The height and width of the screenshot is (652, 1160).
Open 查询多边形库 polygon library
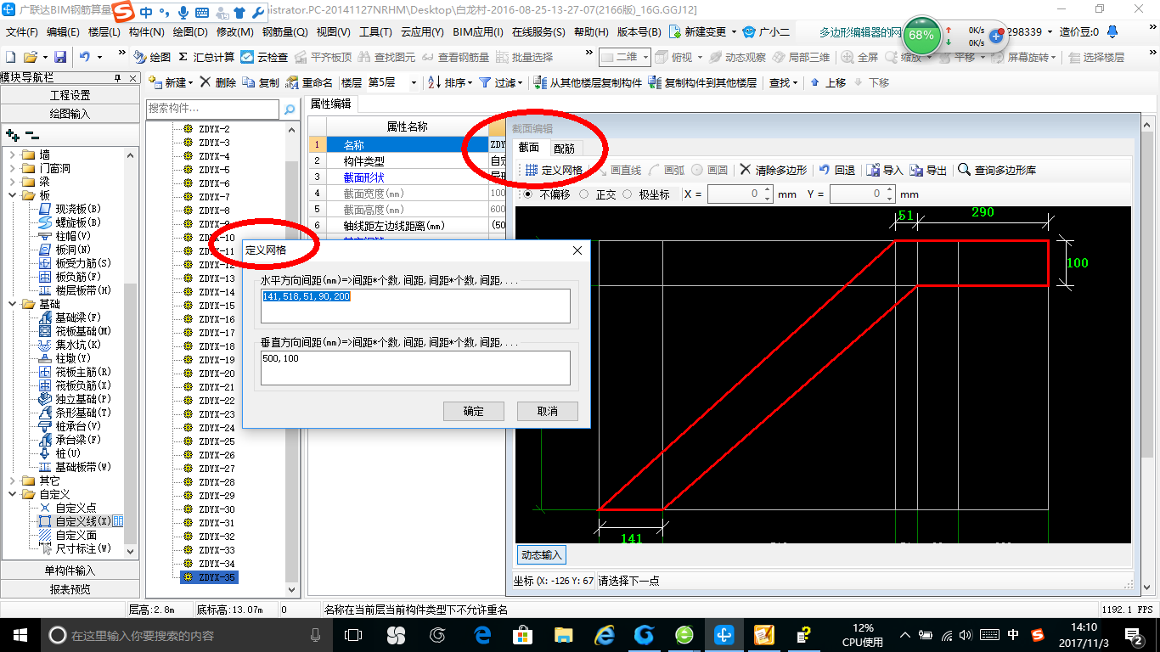click(997, 170)
